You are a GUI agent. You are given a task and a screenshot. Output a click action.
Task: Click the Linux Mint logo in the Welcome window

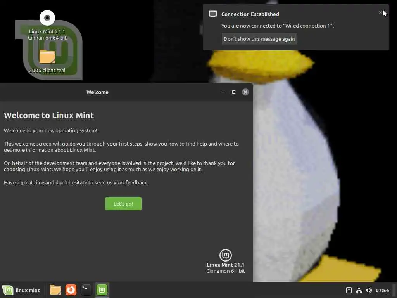[x=226, y=255]
